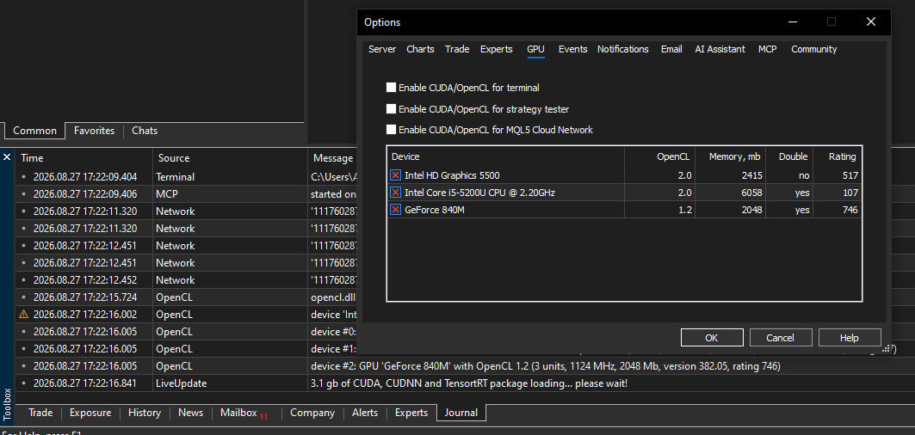915x435 pixels.
Task: Confirm Options dialog with OK
Action: point(712,338)
